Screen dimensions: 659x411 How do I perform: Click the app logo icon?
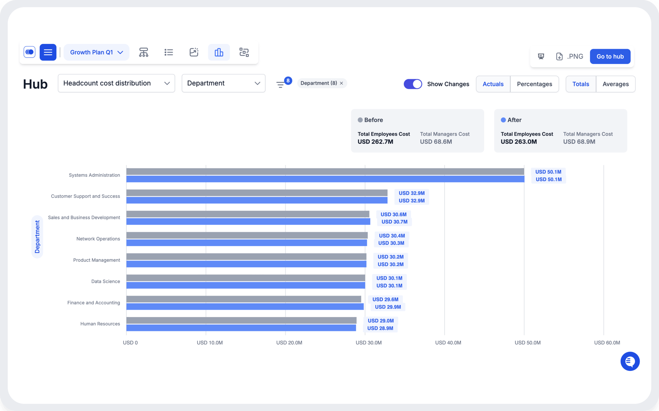[x=30, y=52]
